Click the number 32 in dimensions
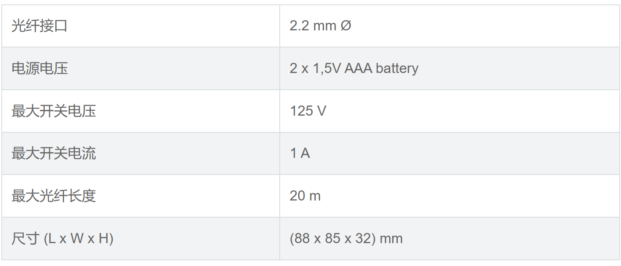621x266 pixels. tap(365, 239)
